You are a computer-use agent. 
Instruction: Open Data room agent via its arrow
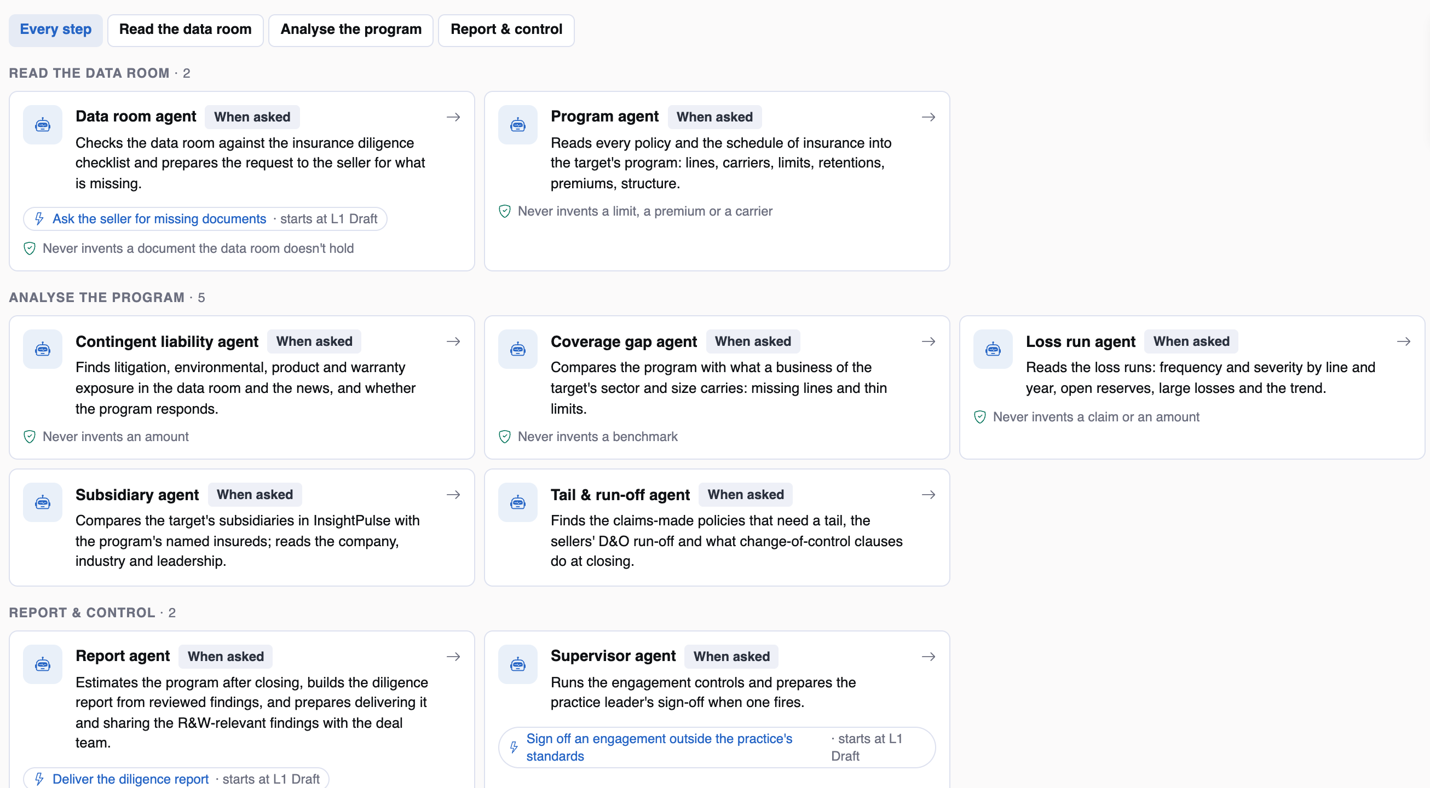[x=453, y=117]
